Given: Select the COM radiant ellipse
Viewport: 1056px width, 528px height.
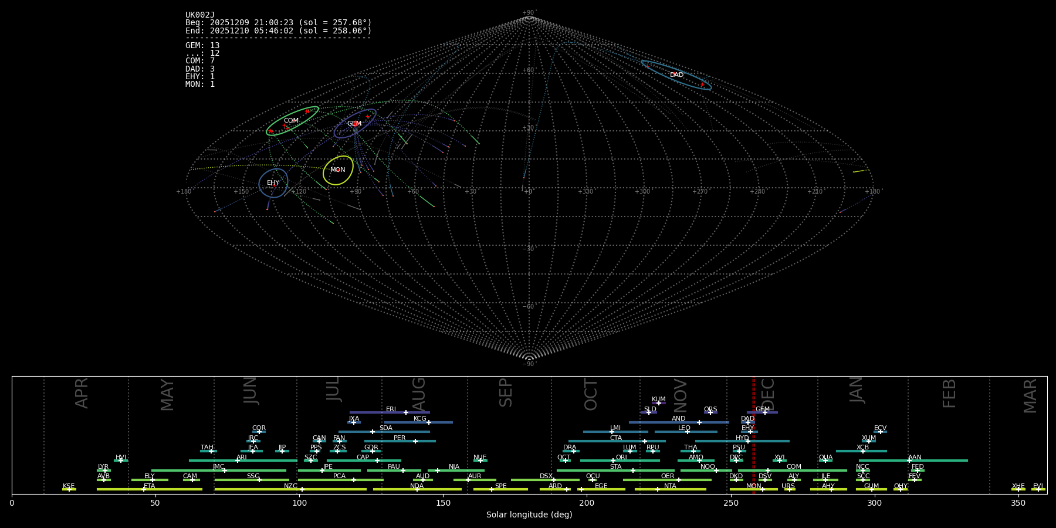Looking at the screenshot, I should coord(292,121).
